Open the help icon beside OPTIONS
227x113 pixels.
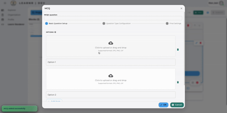(x=55, y=32)
